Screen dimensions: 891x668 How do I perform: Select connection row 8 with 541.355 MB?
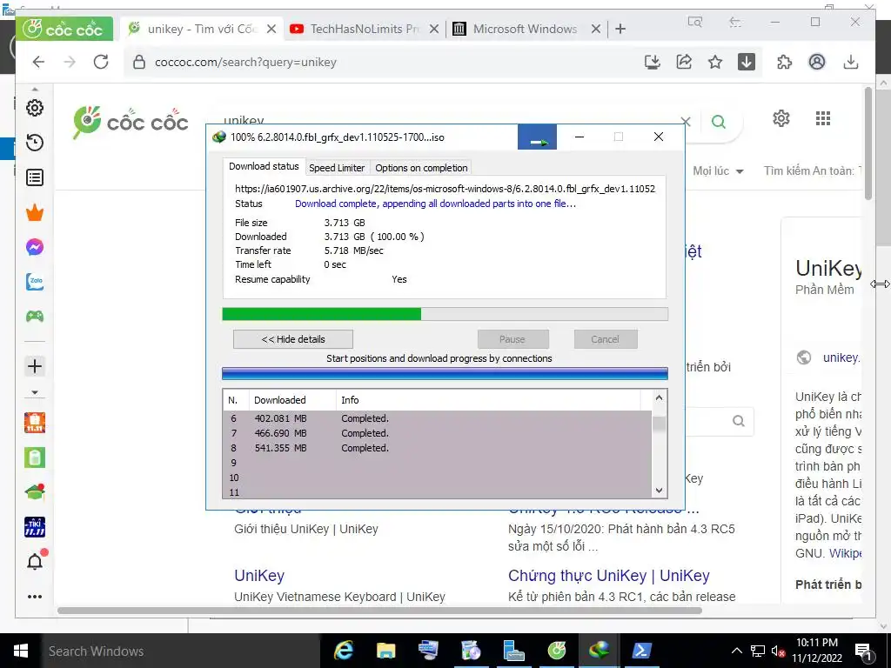[x=438, y=448]
